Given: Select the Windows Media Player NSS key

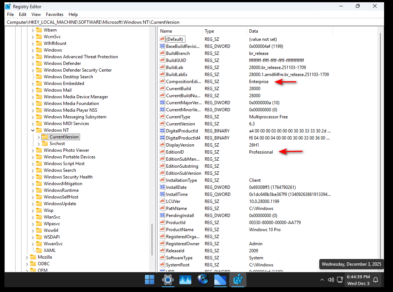Looking at the screenshot, I should point(70,110).
